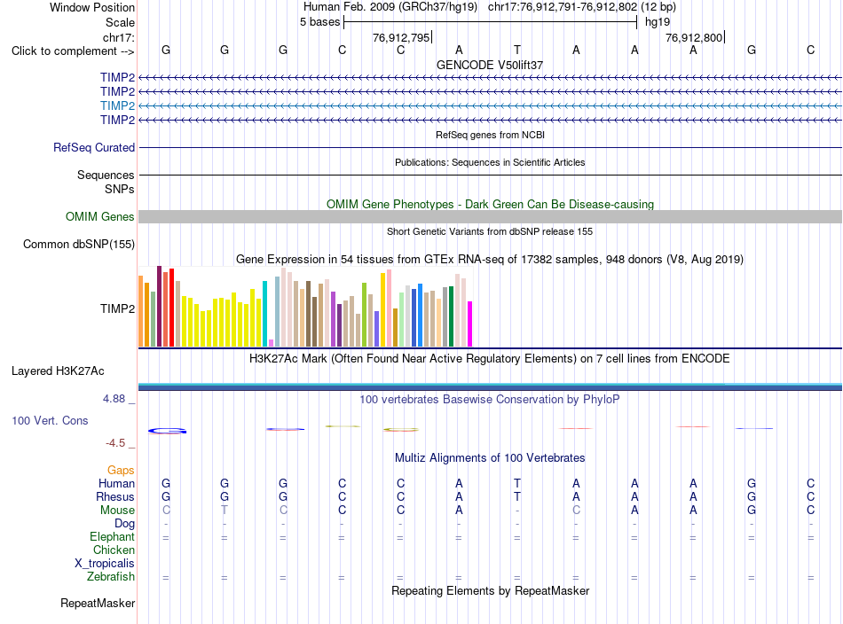The width and height of the screenshot is (843, 624).
Task: Click the RepeatMasker track label
Action: (x=98, y=603)
